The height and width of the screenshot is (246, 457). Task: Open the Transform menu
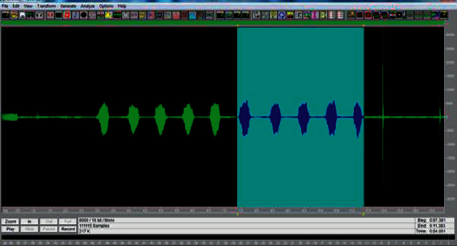[x=46, y=6]
